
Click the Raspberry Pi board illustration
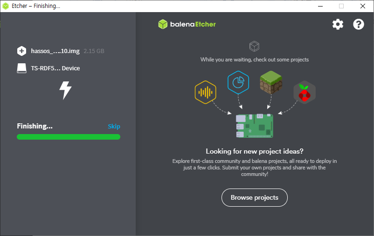coord(255,126)
